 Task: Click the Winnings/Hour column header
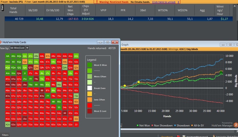pyautogui.click(x=220, y=10)
